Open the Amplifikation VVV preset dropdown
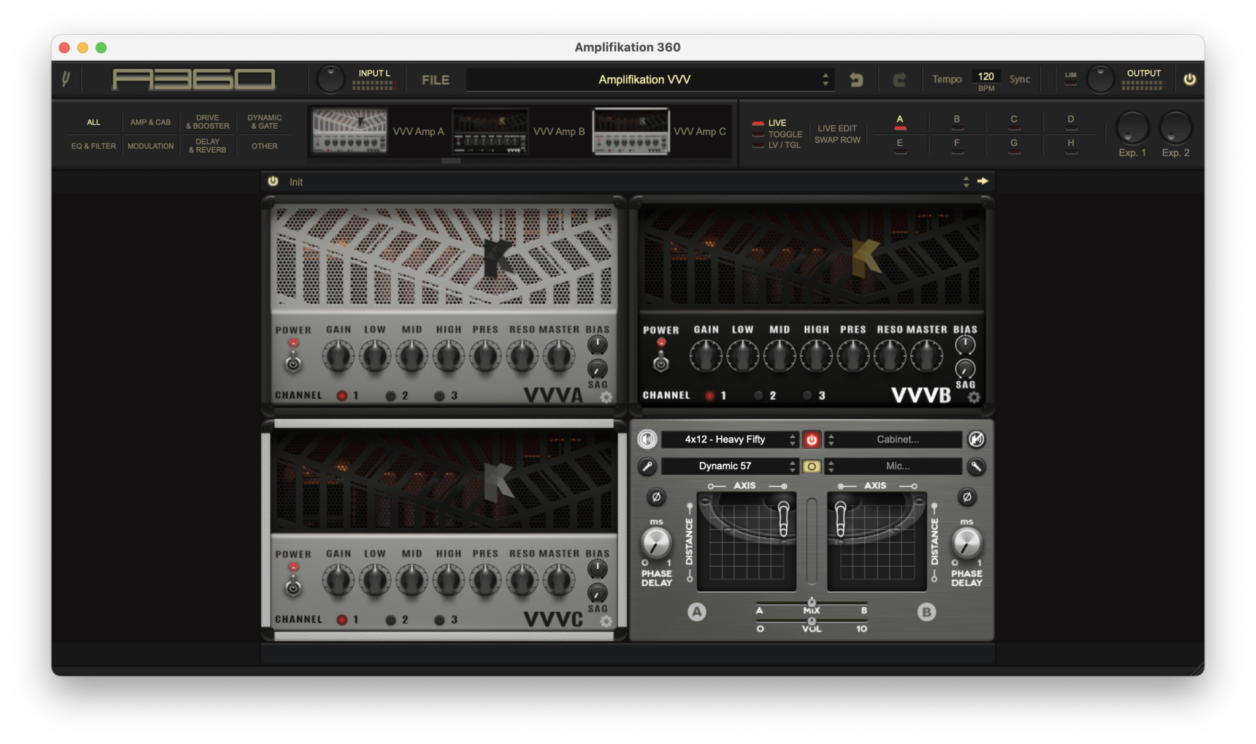 (649, 79)
